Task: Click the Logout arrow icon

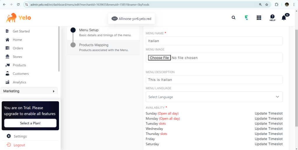Action: click(x=8, y=145)
